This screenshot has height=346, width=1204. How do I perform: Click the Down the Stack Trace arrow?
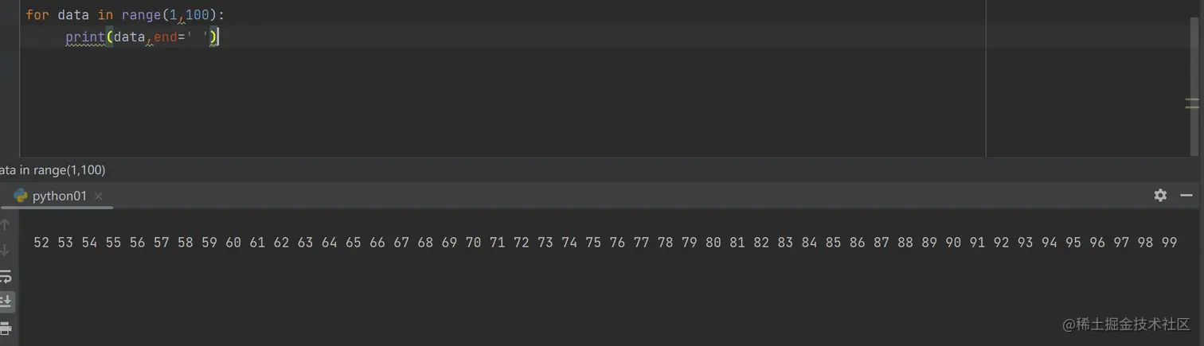click(5, 250)
